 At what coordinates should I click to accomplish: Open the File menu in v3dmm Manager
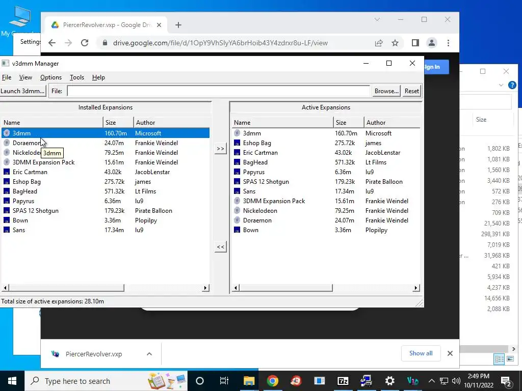click(x=7, y=77)
